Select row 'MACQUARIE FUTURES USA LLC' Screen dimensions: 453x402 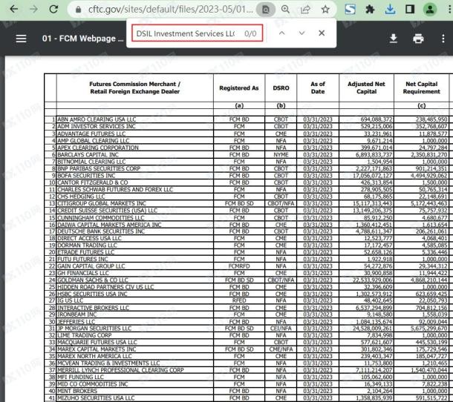[247, 342]
